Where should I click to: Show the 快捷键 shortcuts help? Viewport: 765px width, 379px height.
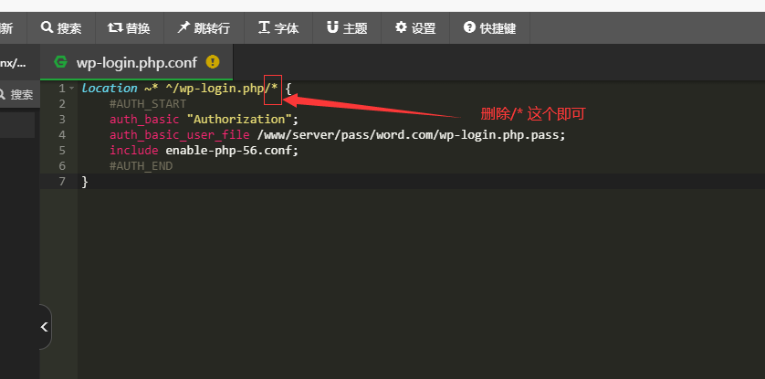pyautogui.click(x=489, y=28)
